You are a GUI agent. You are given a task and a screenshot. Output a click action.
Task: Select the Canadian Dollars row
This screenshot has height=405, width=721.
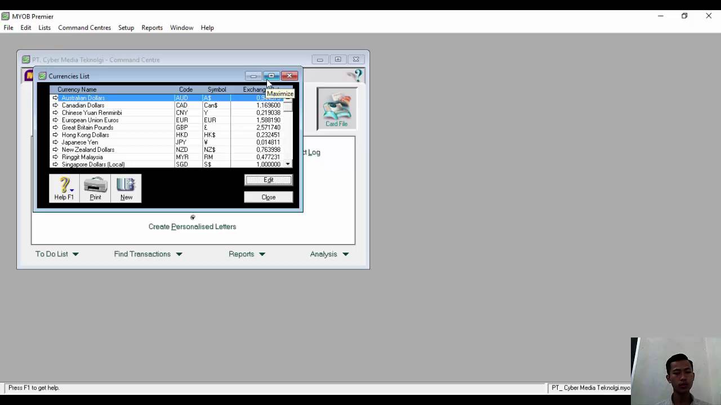(166, 105)
